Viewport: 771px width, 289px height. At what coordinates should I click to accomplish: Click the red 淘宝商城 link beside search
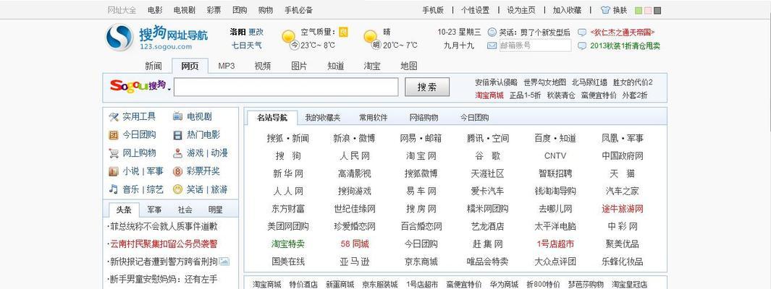(x=489, y=95)
